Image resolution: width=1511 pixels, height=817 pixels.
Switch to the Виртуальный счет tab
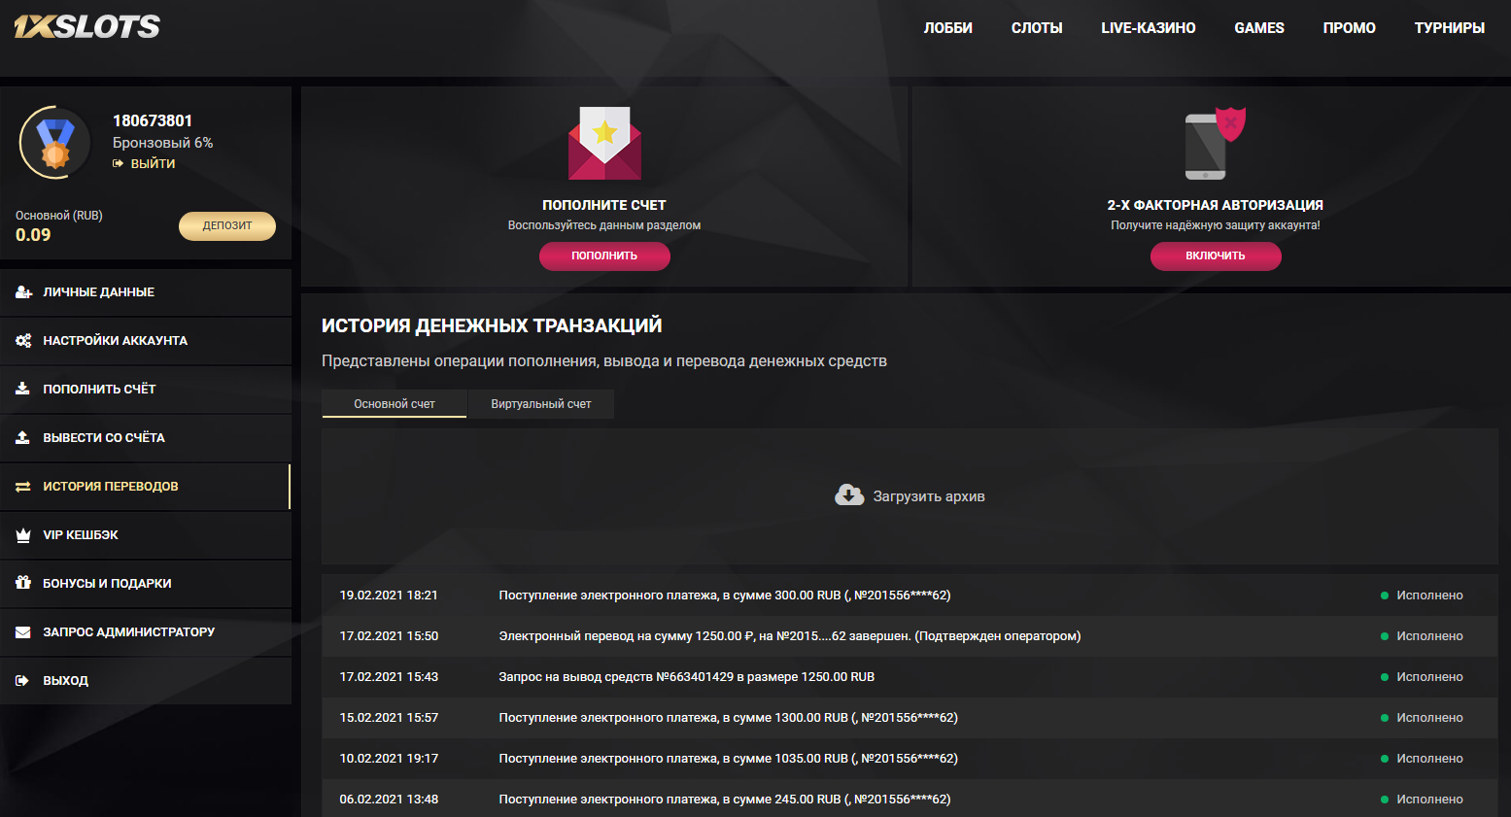point(541,404)
